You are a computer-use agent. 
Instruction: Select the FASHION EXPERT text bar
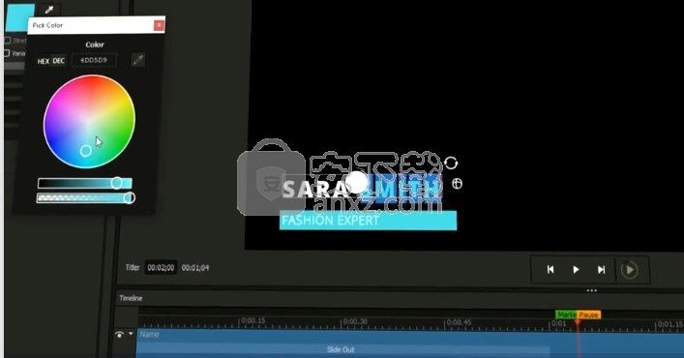click(x=368, y=221)
